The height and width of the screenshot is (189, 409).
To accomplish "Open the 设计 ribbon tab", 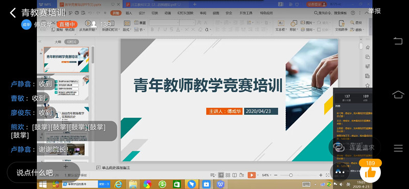I will tap(142, 13).
